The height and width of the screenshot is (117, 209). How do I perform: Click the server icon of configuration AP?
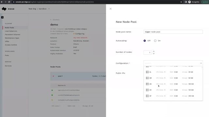click(x=147, y=96)
